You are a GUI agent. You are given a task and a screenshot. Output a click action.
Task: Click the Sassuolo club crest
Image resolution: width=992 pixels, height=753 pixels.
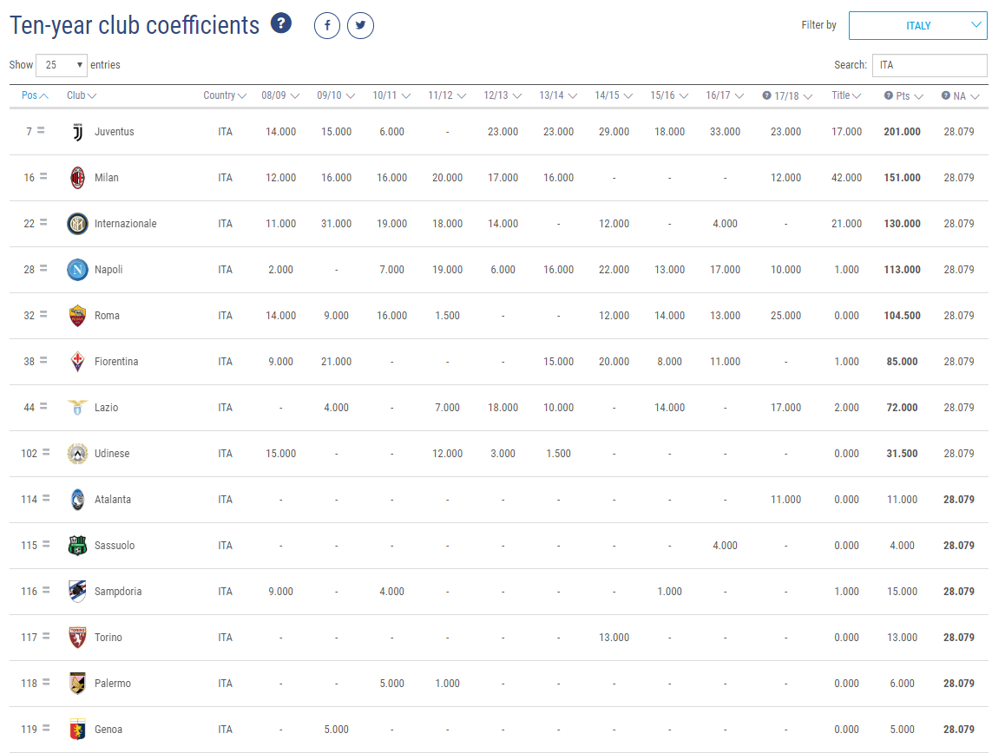(78, 546)
